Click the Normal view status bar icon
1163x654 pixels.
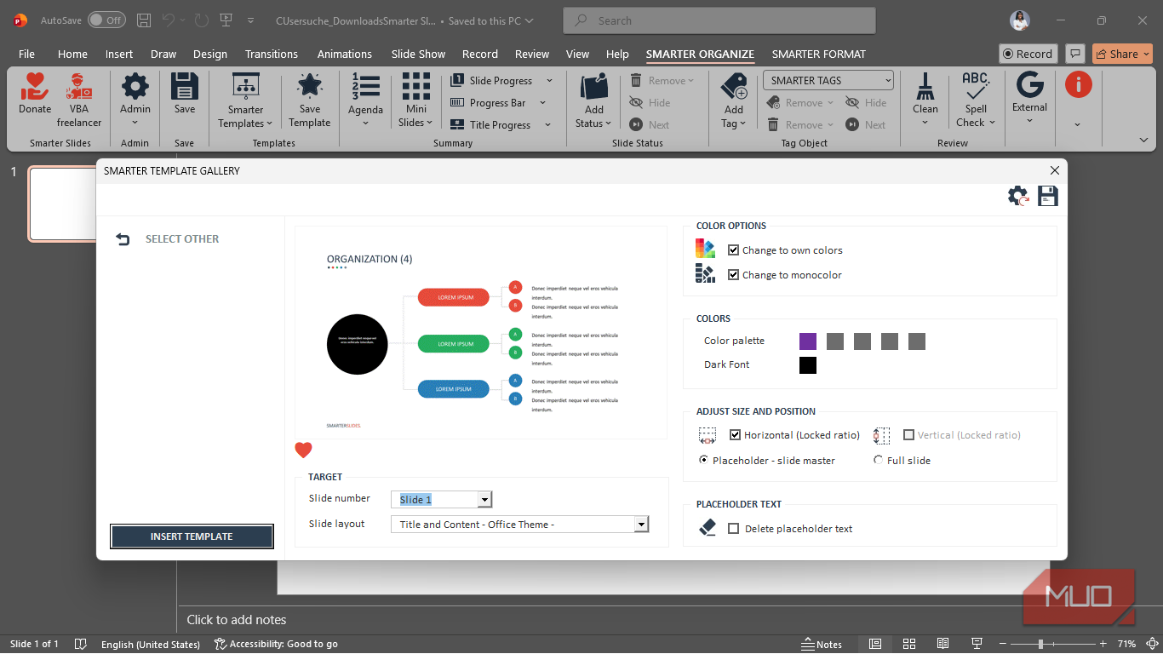pyautogui.click(x=874, y=644)
